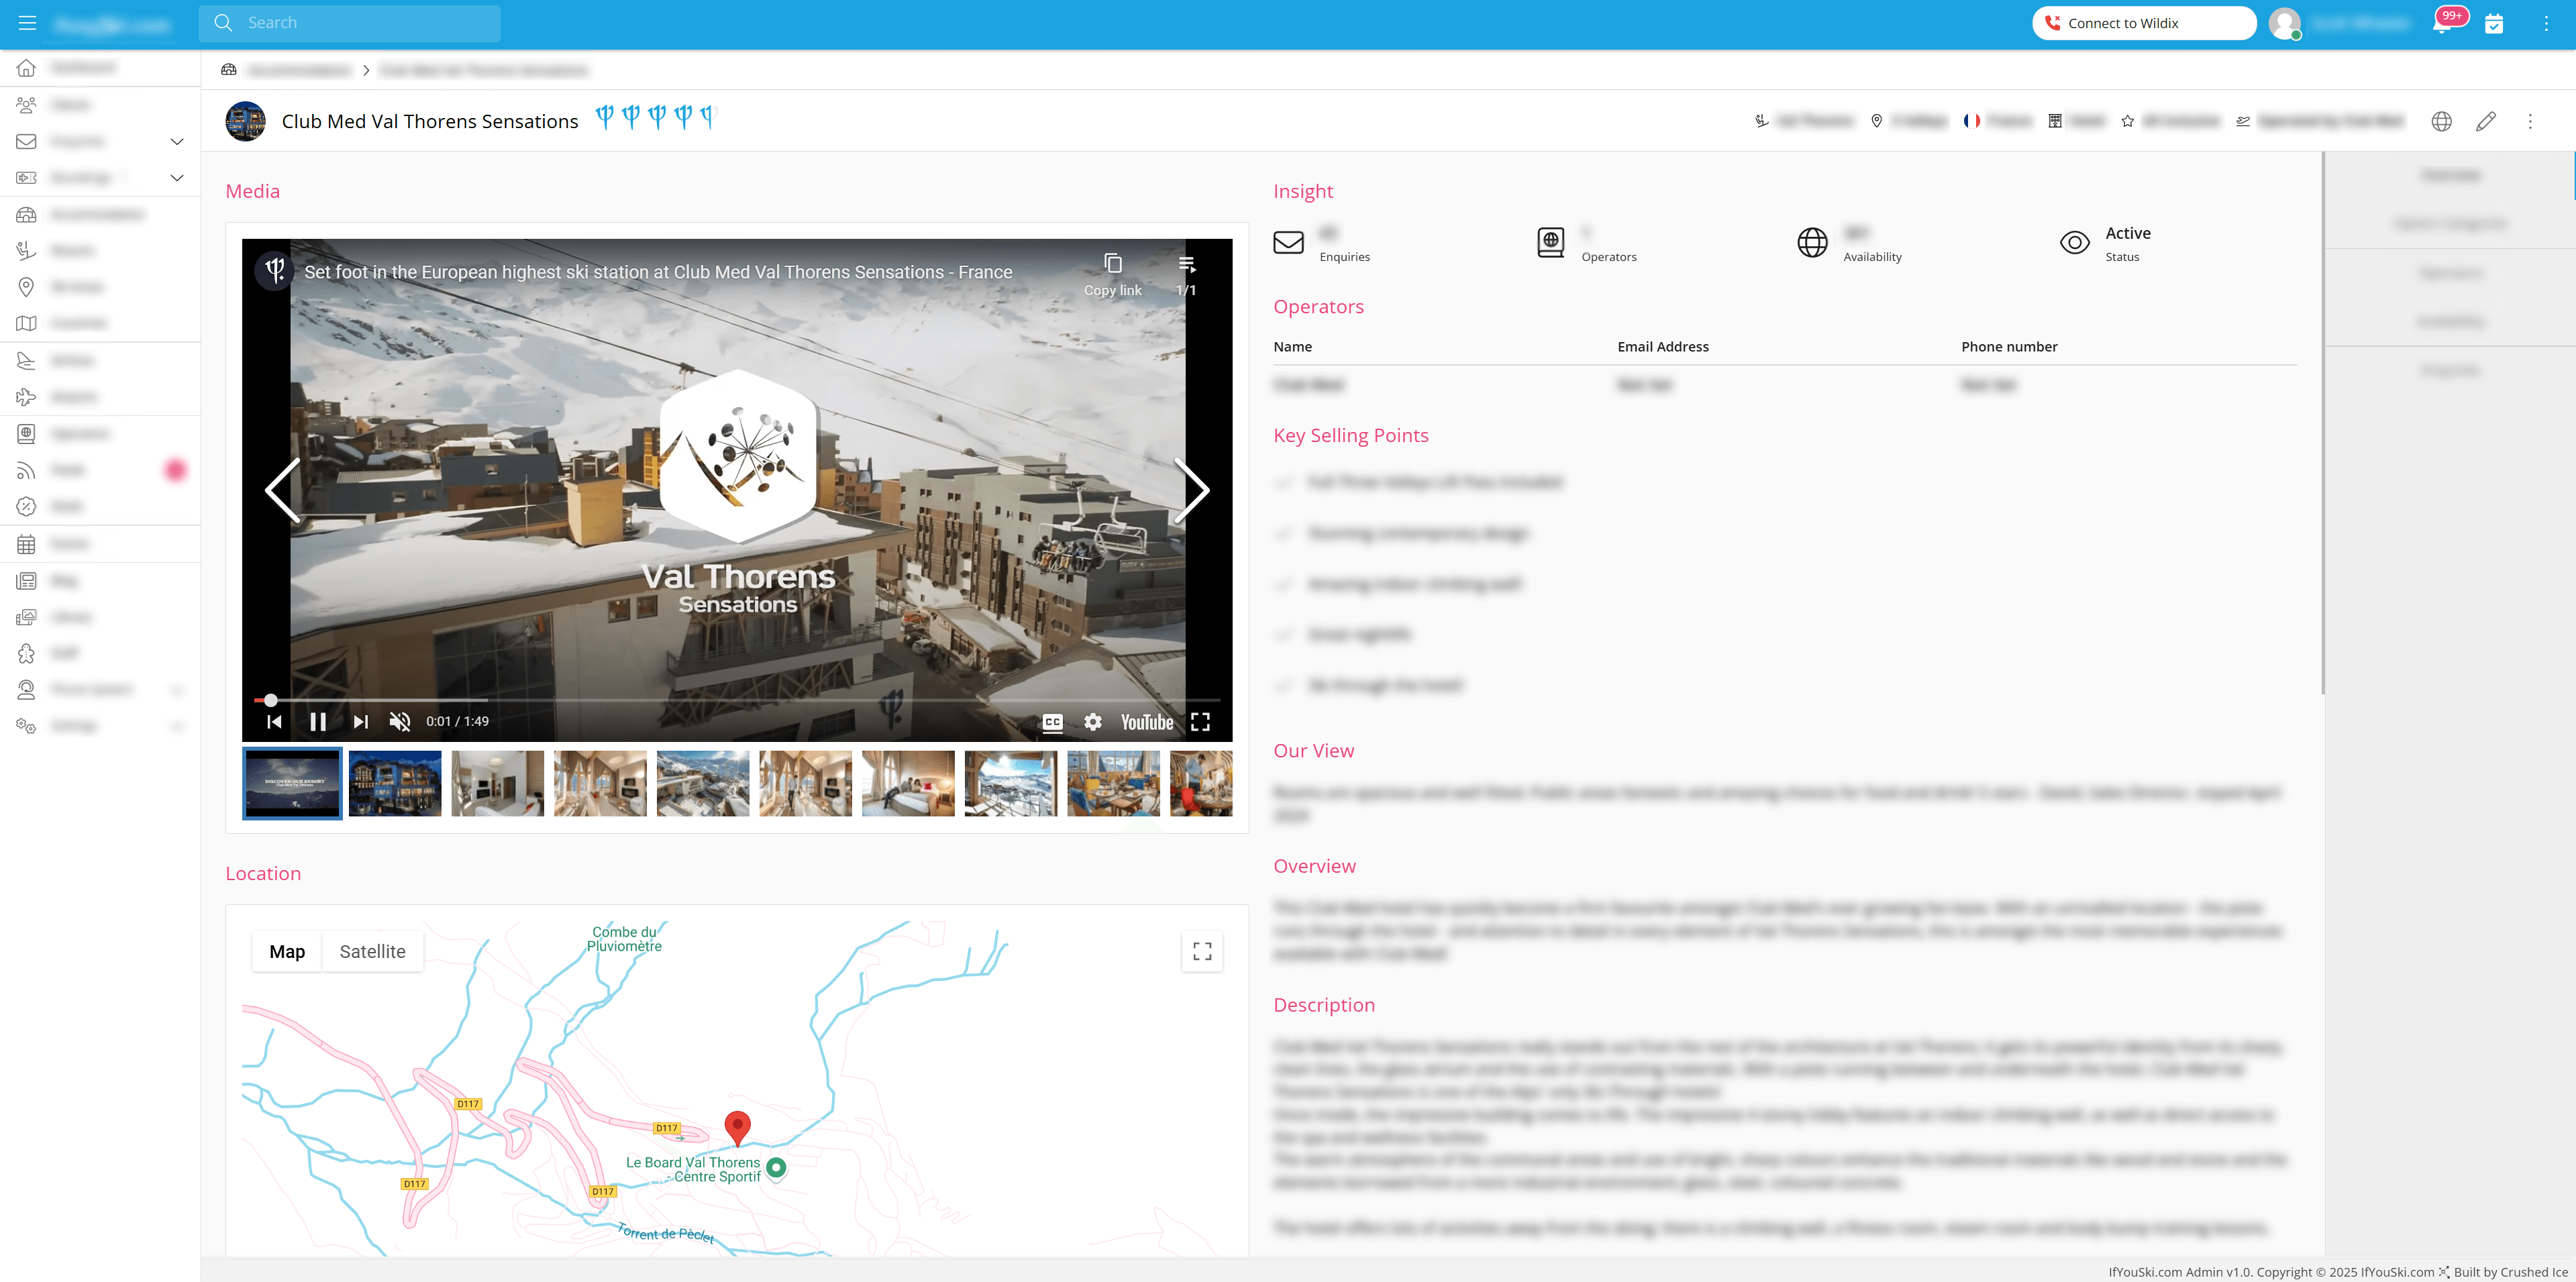The width and height of the screenshot is (2576, 1282).
Task: Open the folded map icon in sidebar
Action: pos(27,323)
